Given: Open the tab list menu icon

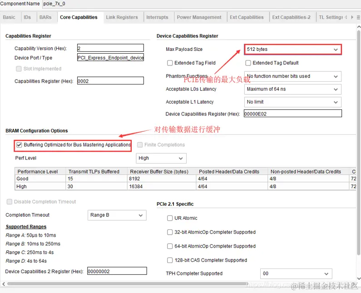Looking at the screenshot, I should (x=358, y=17).
